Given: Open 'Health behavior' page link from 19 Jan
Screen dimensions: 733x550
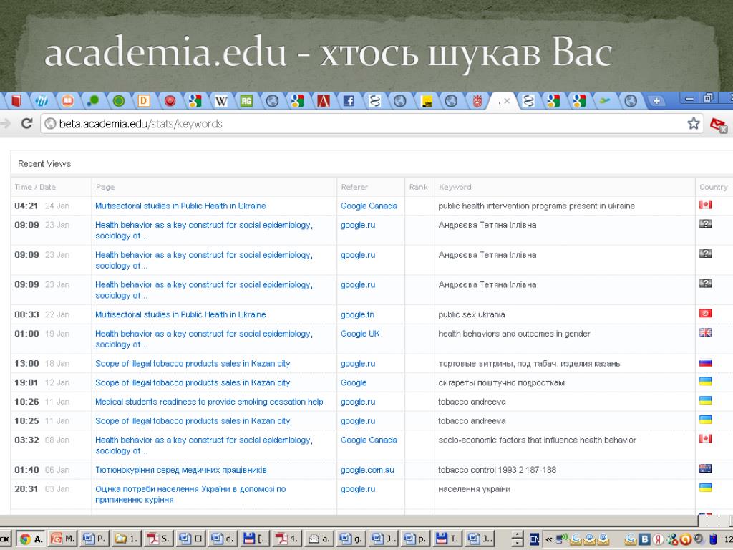Looking at the screenshot, I should [204, 339].
